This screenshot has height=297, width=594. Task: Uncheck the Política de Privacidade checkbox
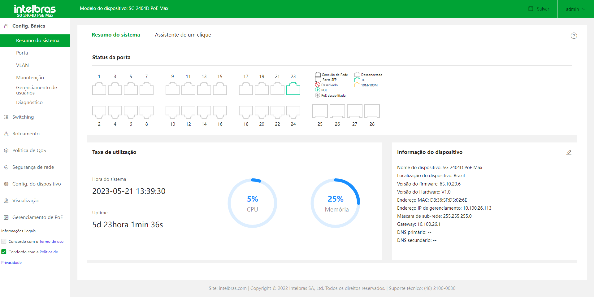tap(4, 252)
